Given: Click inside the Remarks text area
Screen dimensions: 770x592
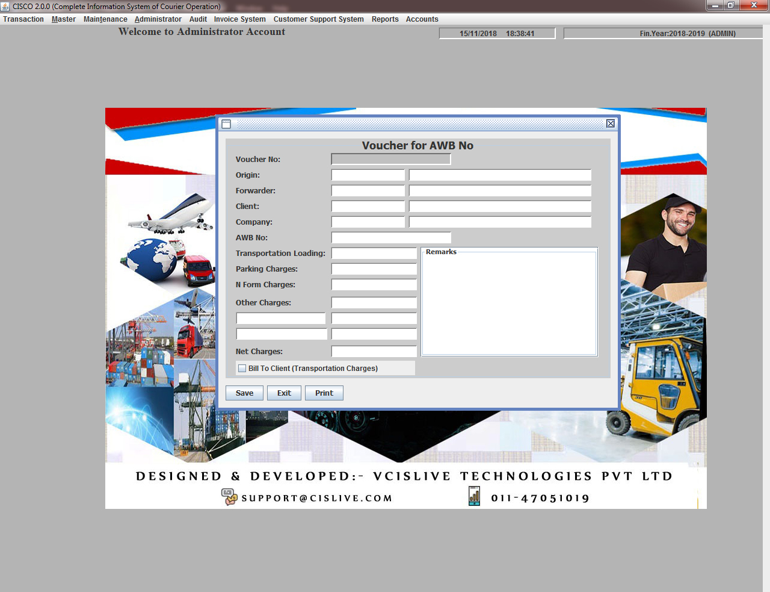Looking at the screenshot, I should 510,304.
